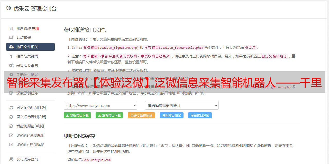The height and width of the screenshot is (164, 329).
Task: Open 站点管理 in the sidebar
Action: click(x=24, y=38)
